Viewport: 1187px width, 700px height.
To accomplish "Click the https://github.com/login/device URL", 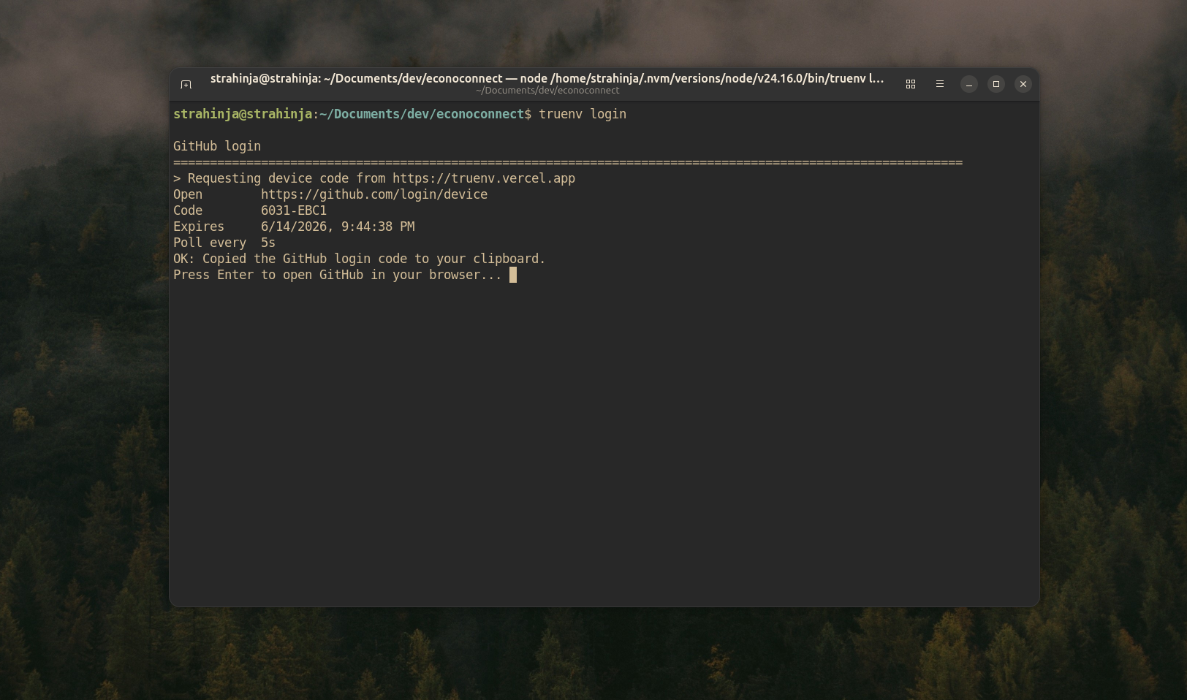I will tap(374, 194).
